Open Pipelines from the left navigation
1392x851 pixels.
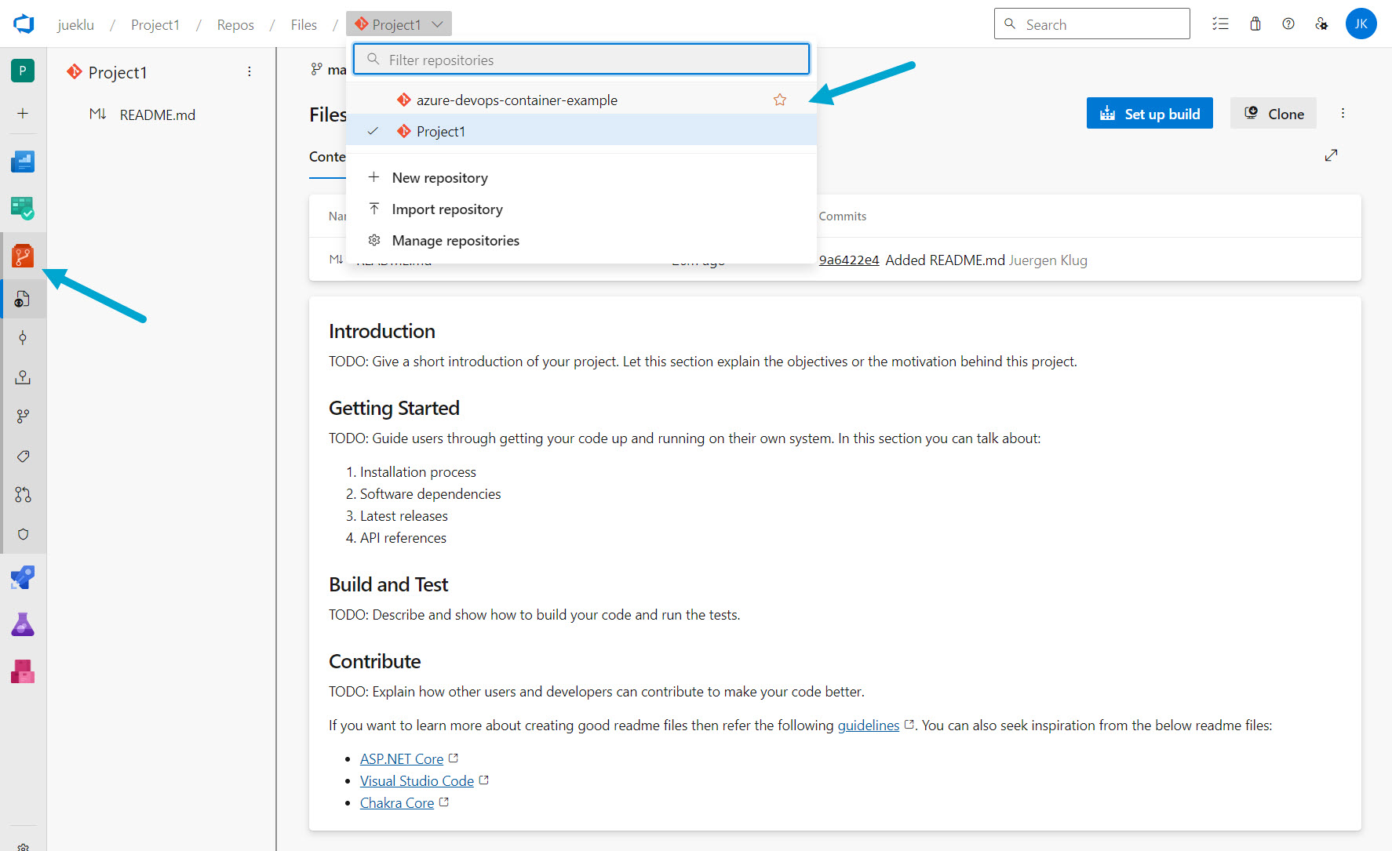(x=23, y=578)
